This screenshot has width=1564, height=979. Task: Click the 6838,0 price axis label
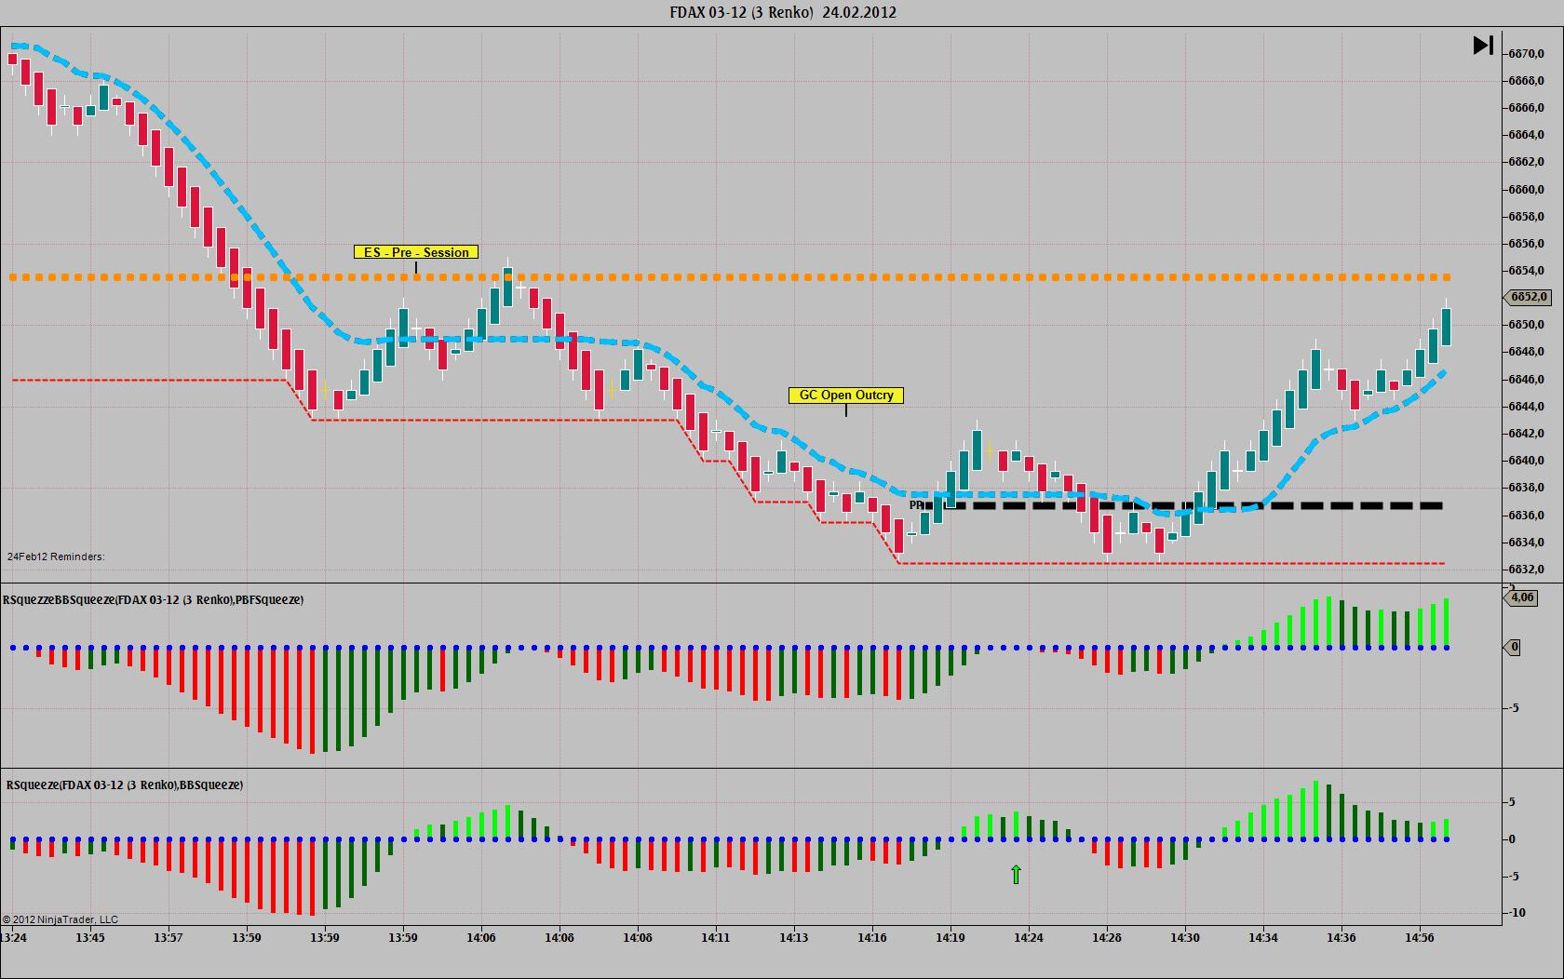(x=1526, y=488)
